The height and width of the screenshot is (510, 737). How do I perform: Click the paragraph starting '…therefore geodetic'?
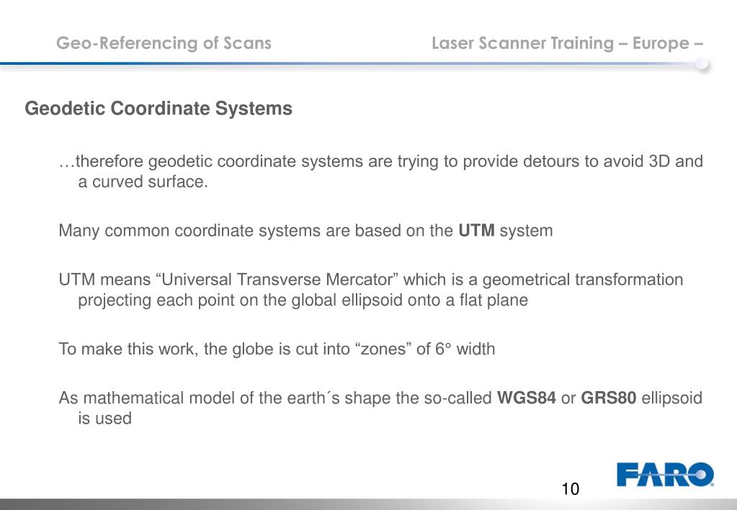pyautogui.click(x=380, y=171)
